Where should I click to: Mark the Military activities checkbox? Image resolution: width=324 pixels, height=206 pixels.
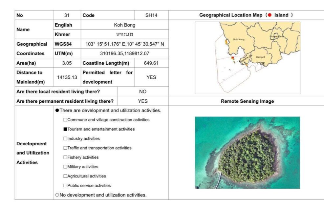tap(65, 167)
